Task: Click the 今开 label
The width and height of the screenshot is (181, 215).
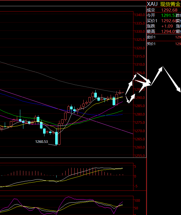Action: [x=151, y=15]
